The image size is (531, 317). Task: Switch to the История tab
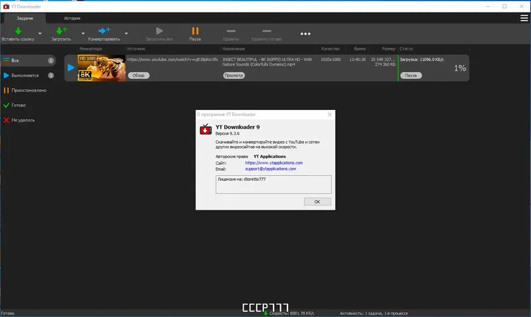(72, 19)
